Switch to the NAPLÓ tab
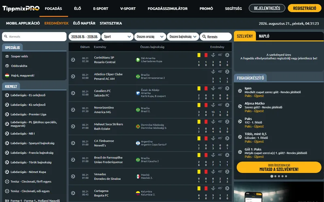 (x=264, y=36)
